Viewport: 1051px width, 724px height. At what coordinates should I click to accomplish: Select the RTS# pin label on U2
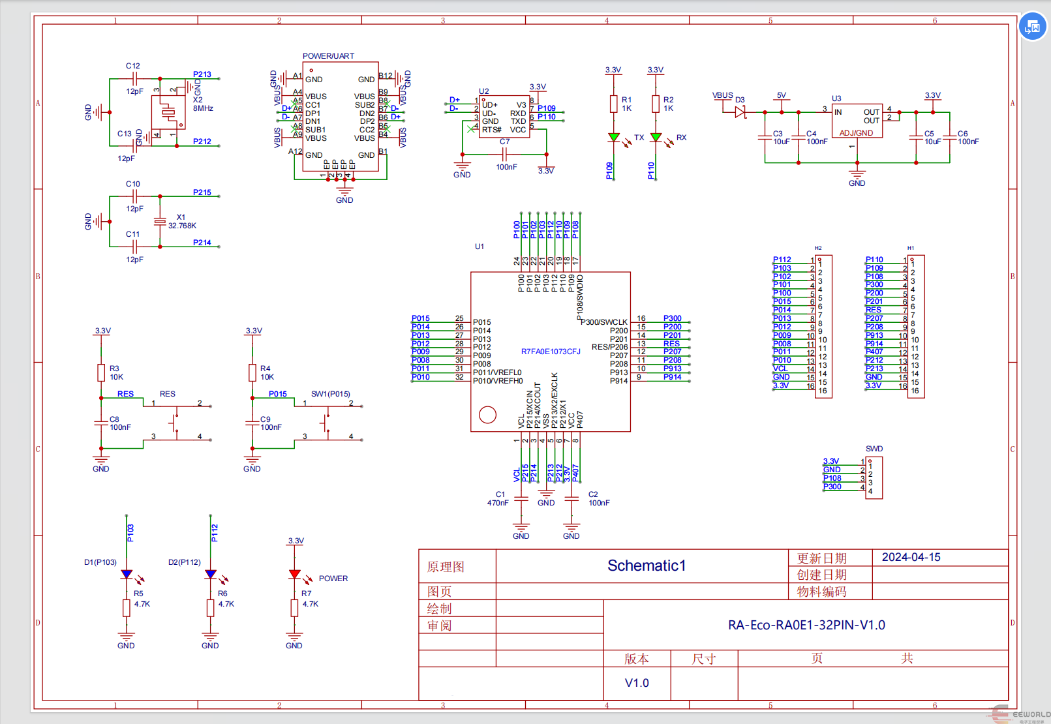coord(491,130)
